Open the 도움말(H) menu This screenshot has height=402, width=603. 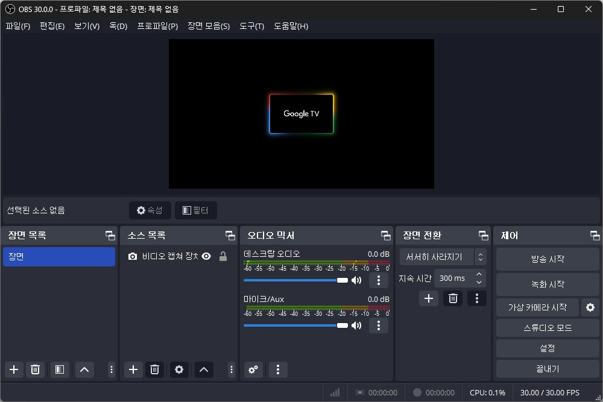[291, 26]
